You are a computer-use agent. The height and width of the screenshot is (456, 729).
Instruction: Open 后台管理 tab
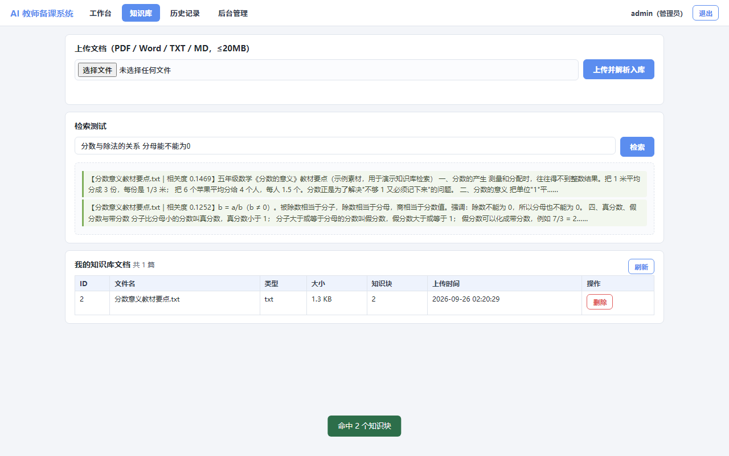pyautogui.click(x=233, y=13)
